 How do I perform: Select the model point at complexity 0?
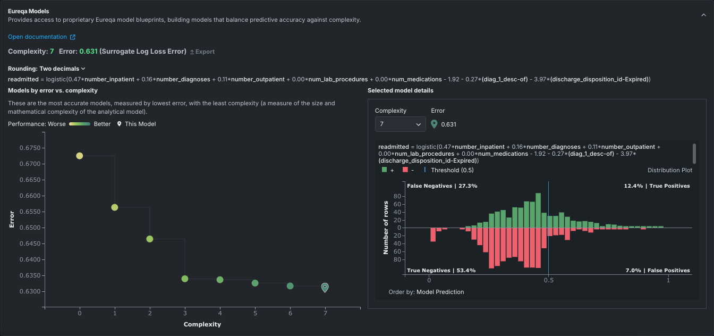coord(80,156)
